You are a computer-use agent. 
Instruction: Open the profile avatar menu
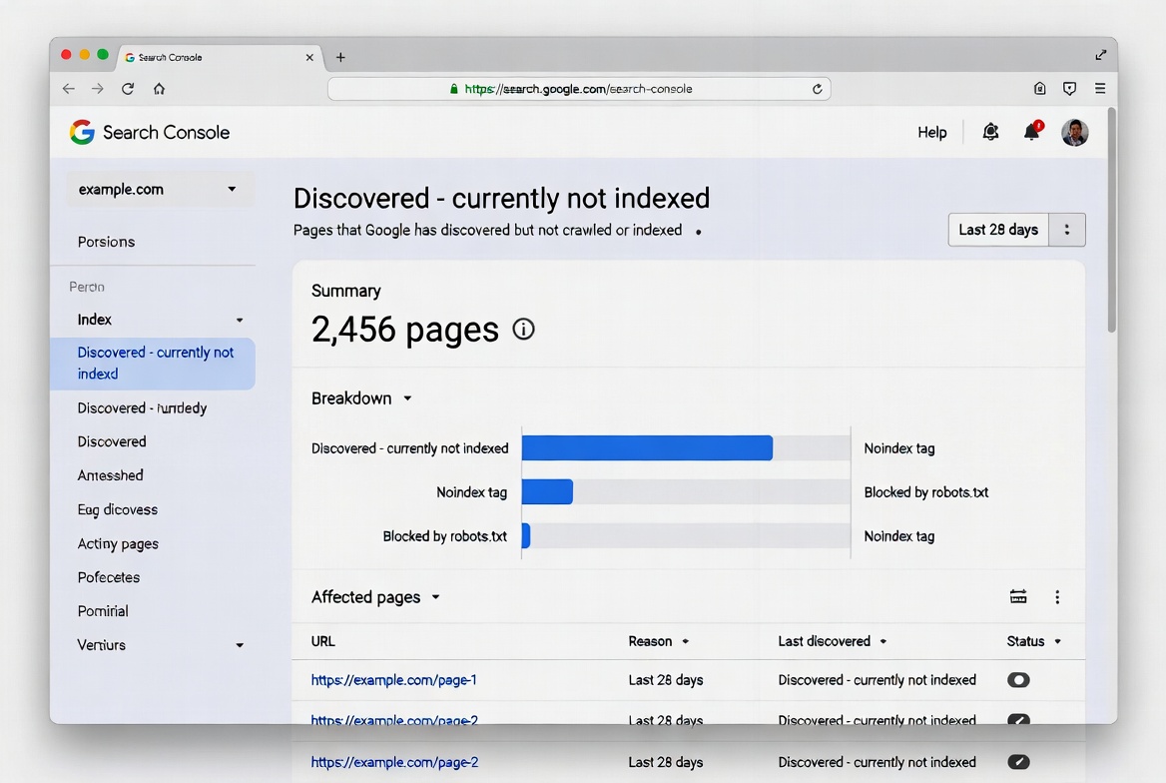tap(1074, 131)
